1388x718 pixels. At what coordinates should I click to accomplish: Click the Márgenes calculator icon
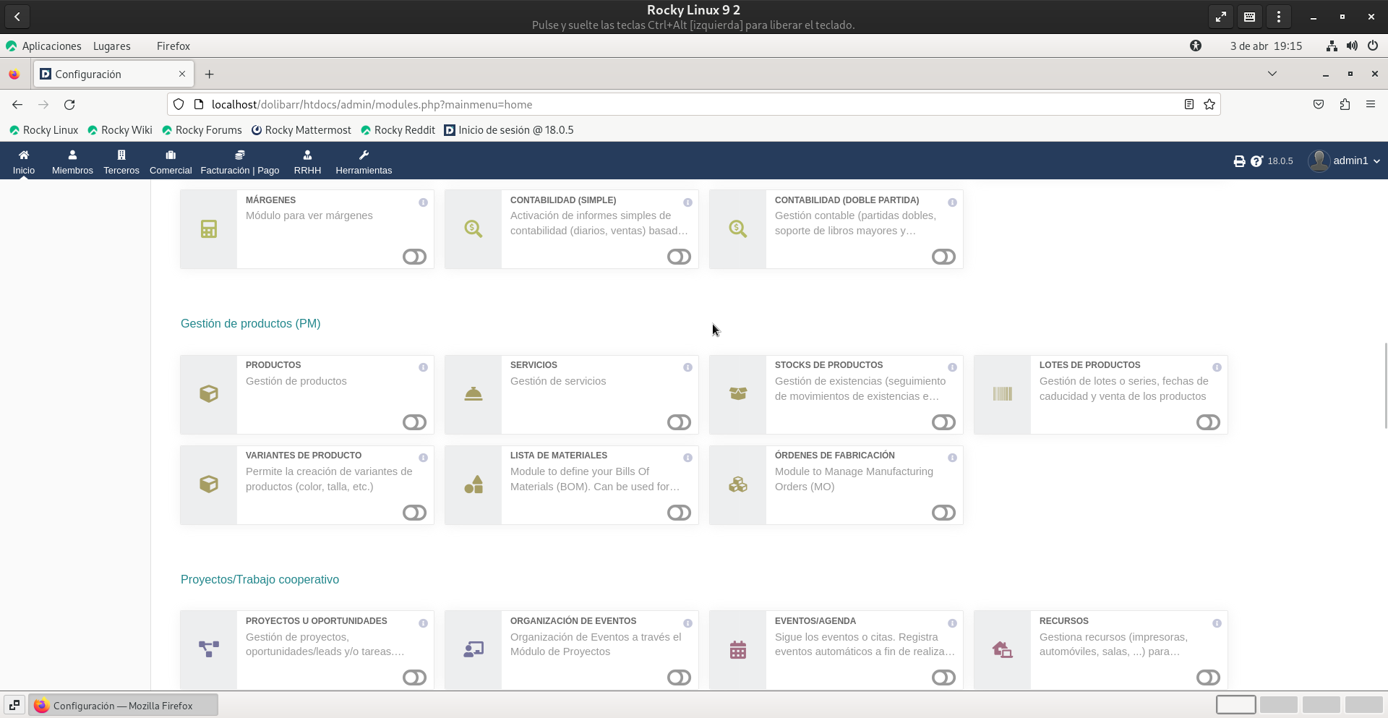(208, 229)
